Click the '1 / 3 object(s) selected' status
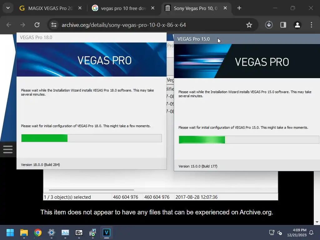 (67, 197)
